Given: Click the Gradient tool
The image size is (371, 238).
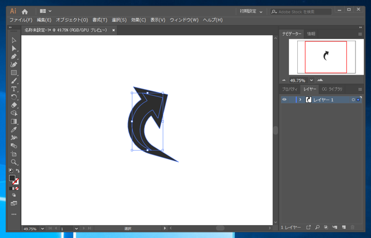Looking at the screenshot, I should point(14,122).
